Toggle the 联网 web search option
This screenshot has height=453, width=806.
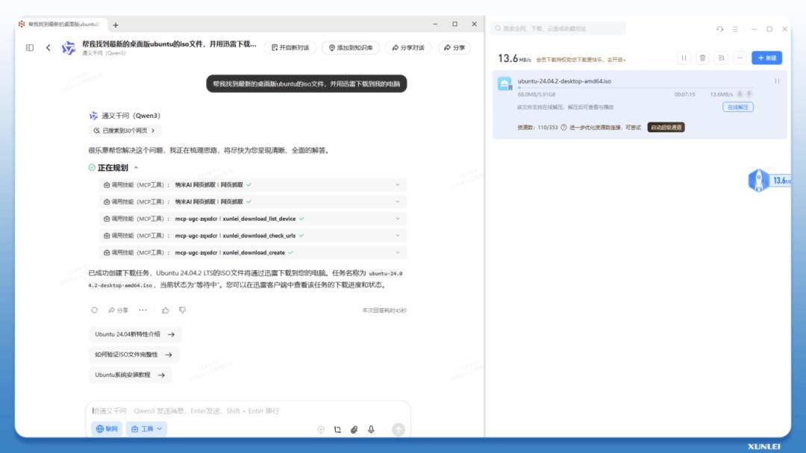(x=107, y=429)
